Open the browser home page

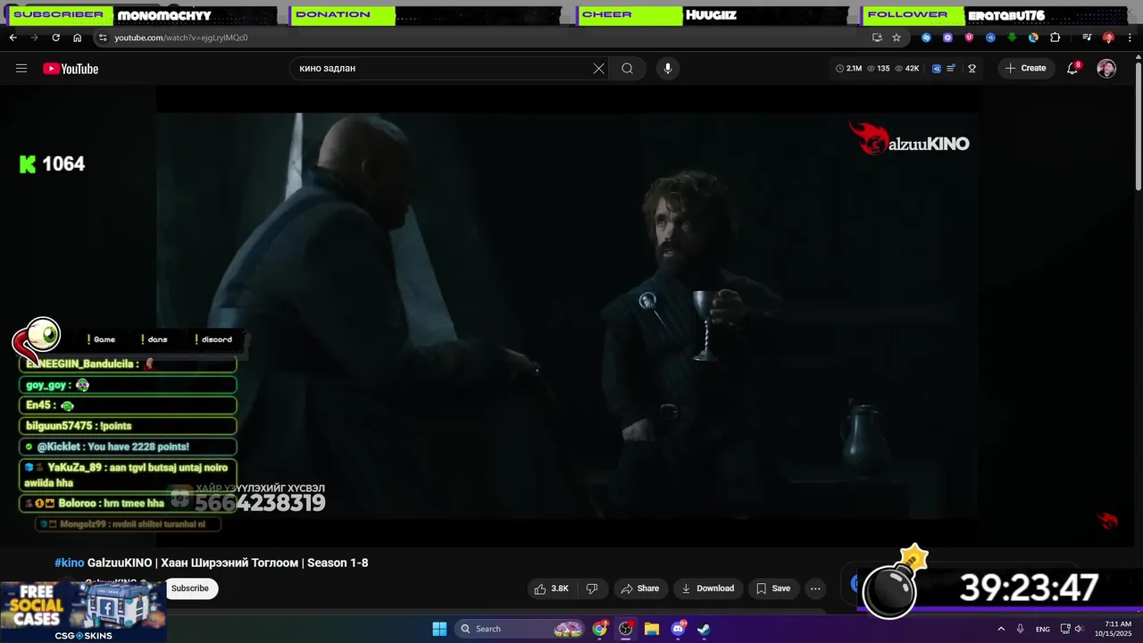tap(77, 38)
